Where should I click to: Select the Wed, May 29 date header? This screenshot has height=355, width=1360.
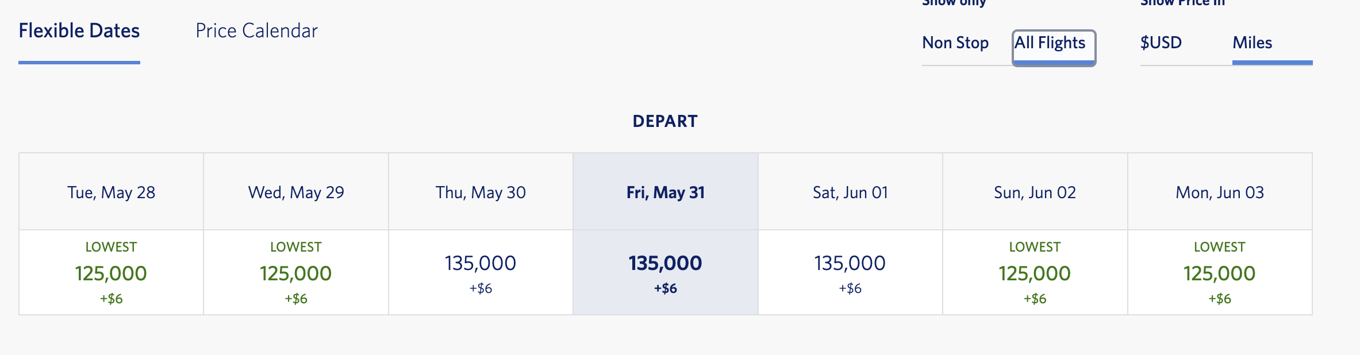296,192
